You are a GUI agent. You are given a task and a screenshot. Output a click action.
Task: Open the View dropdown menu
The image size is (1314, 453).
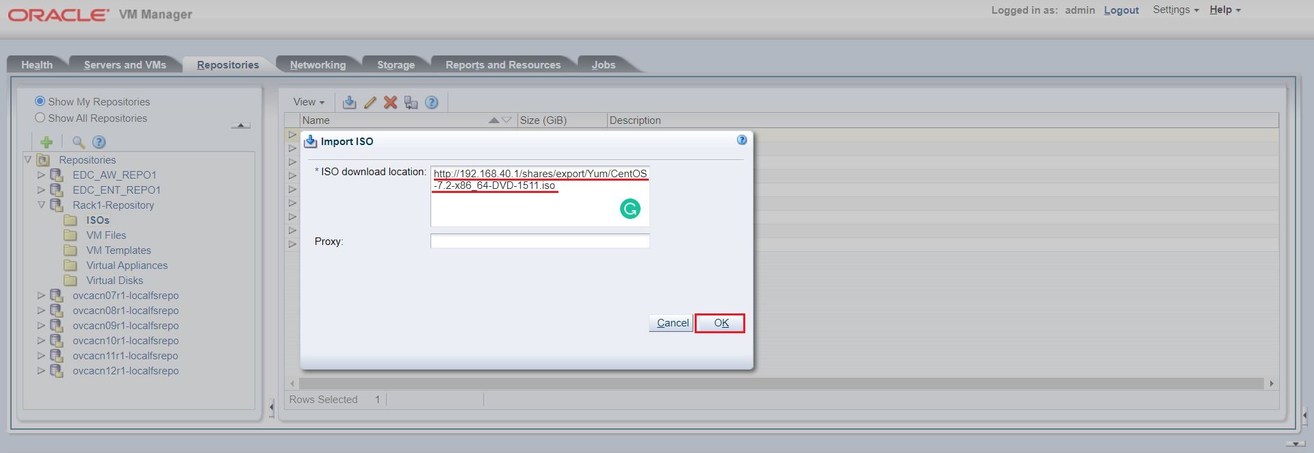[309, 102]
